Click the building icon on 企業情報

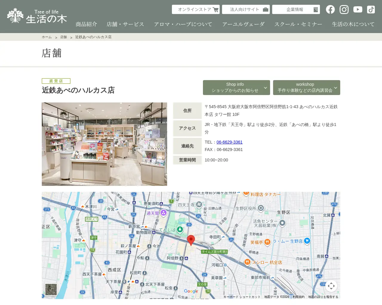click(315, 9)
